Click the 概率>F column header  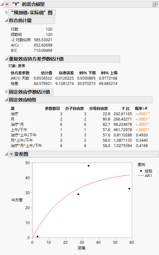[x=141, y=109]
